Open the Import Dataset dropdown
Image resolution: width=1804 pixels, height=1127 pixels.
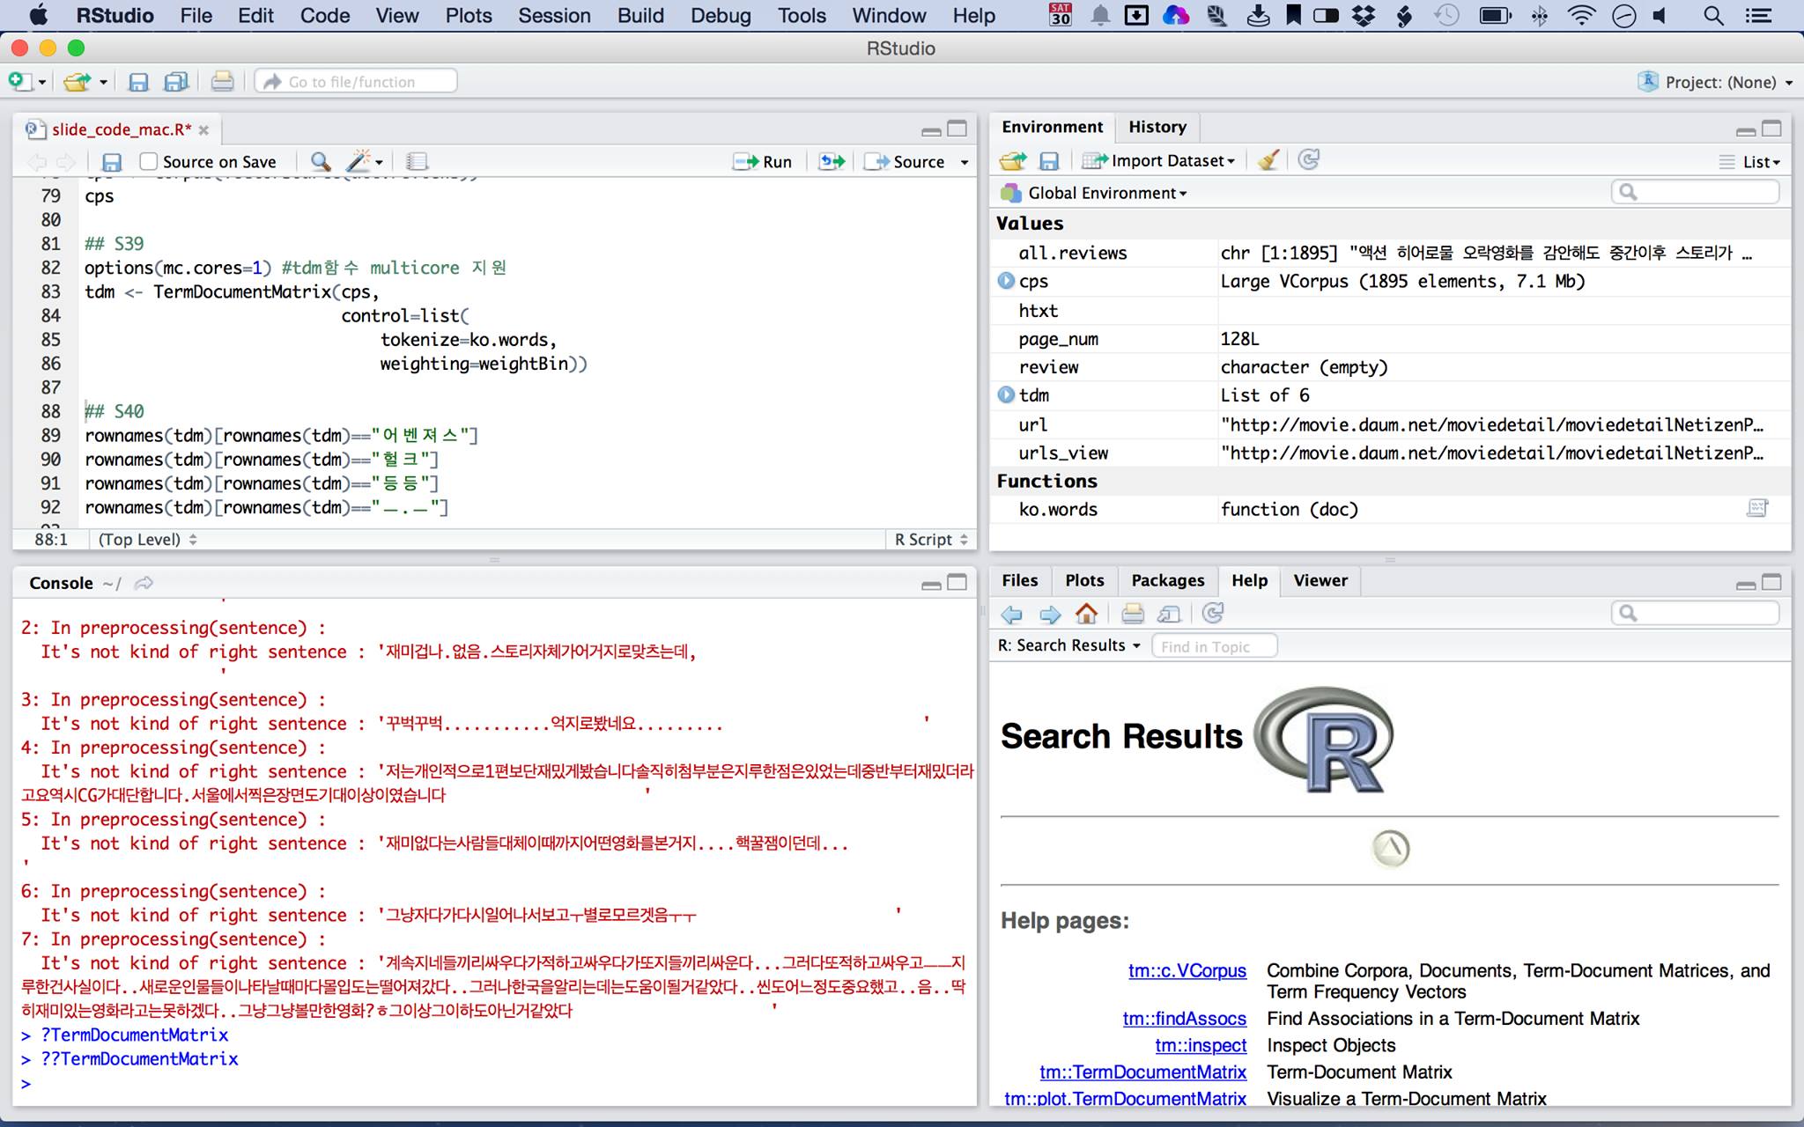coord(1159,160)
